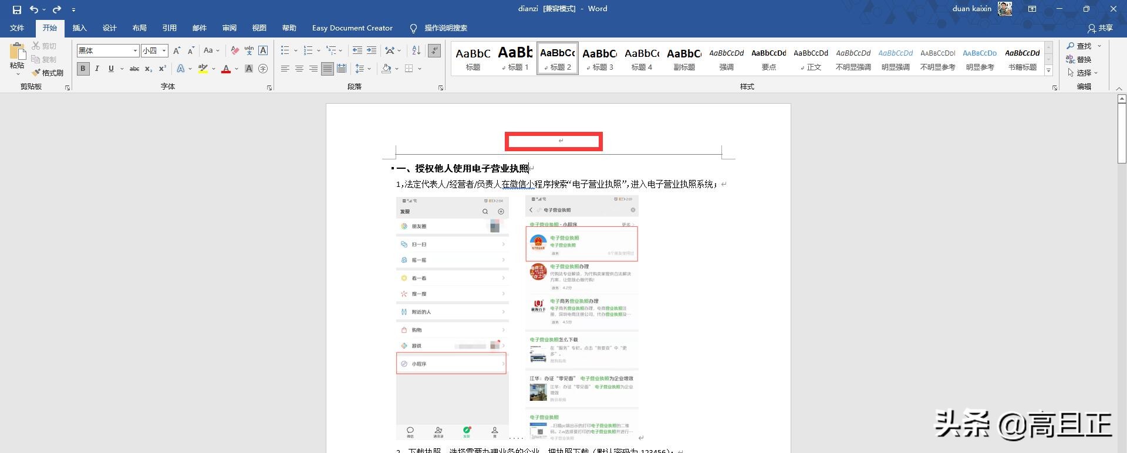Screen dimensions: 1127x453
Task: Click the red font color swatch
Action: (226, 69)
